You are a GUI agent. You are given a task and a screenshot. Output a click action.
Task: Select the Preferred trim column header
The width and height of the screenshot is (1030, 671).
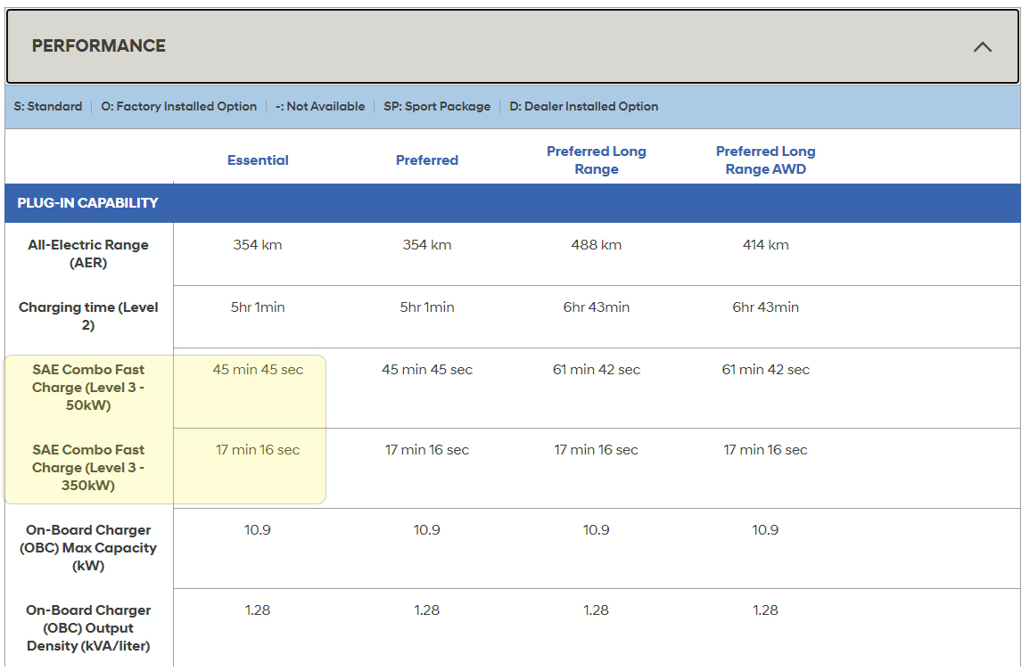427,160
